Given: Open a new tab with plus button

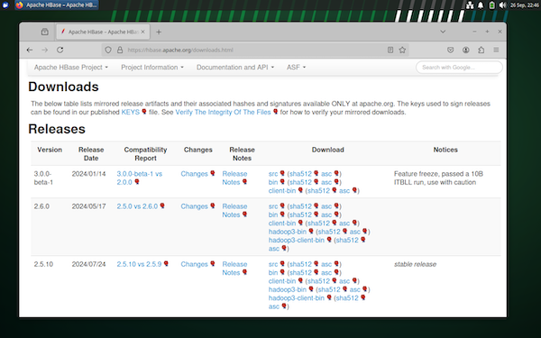Looking at the screenshot, I should (x=159, y=32).
